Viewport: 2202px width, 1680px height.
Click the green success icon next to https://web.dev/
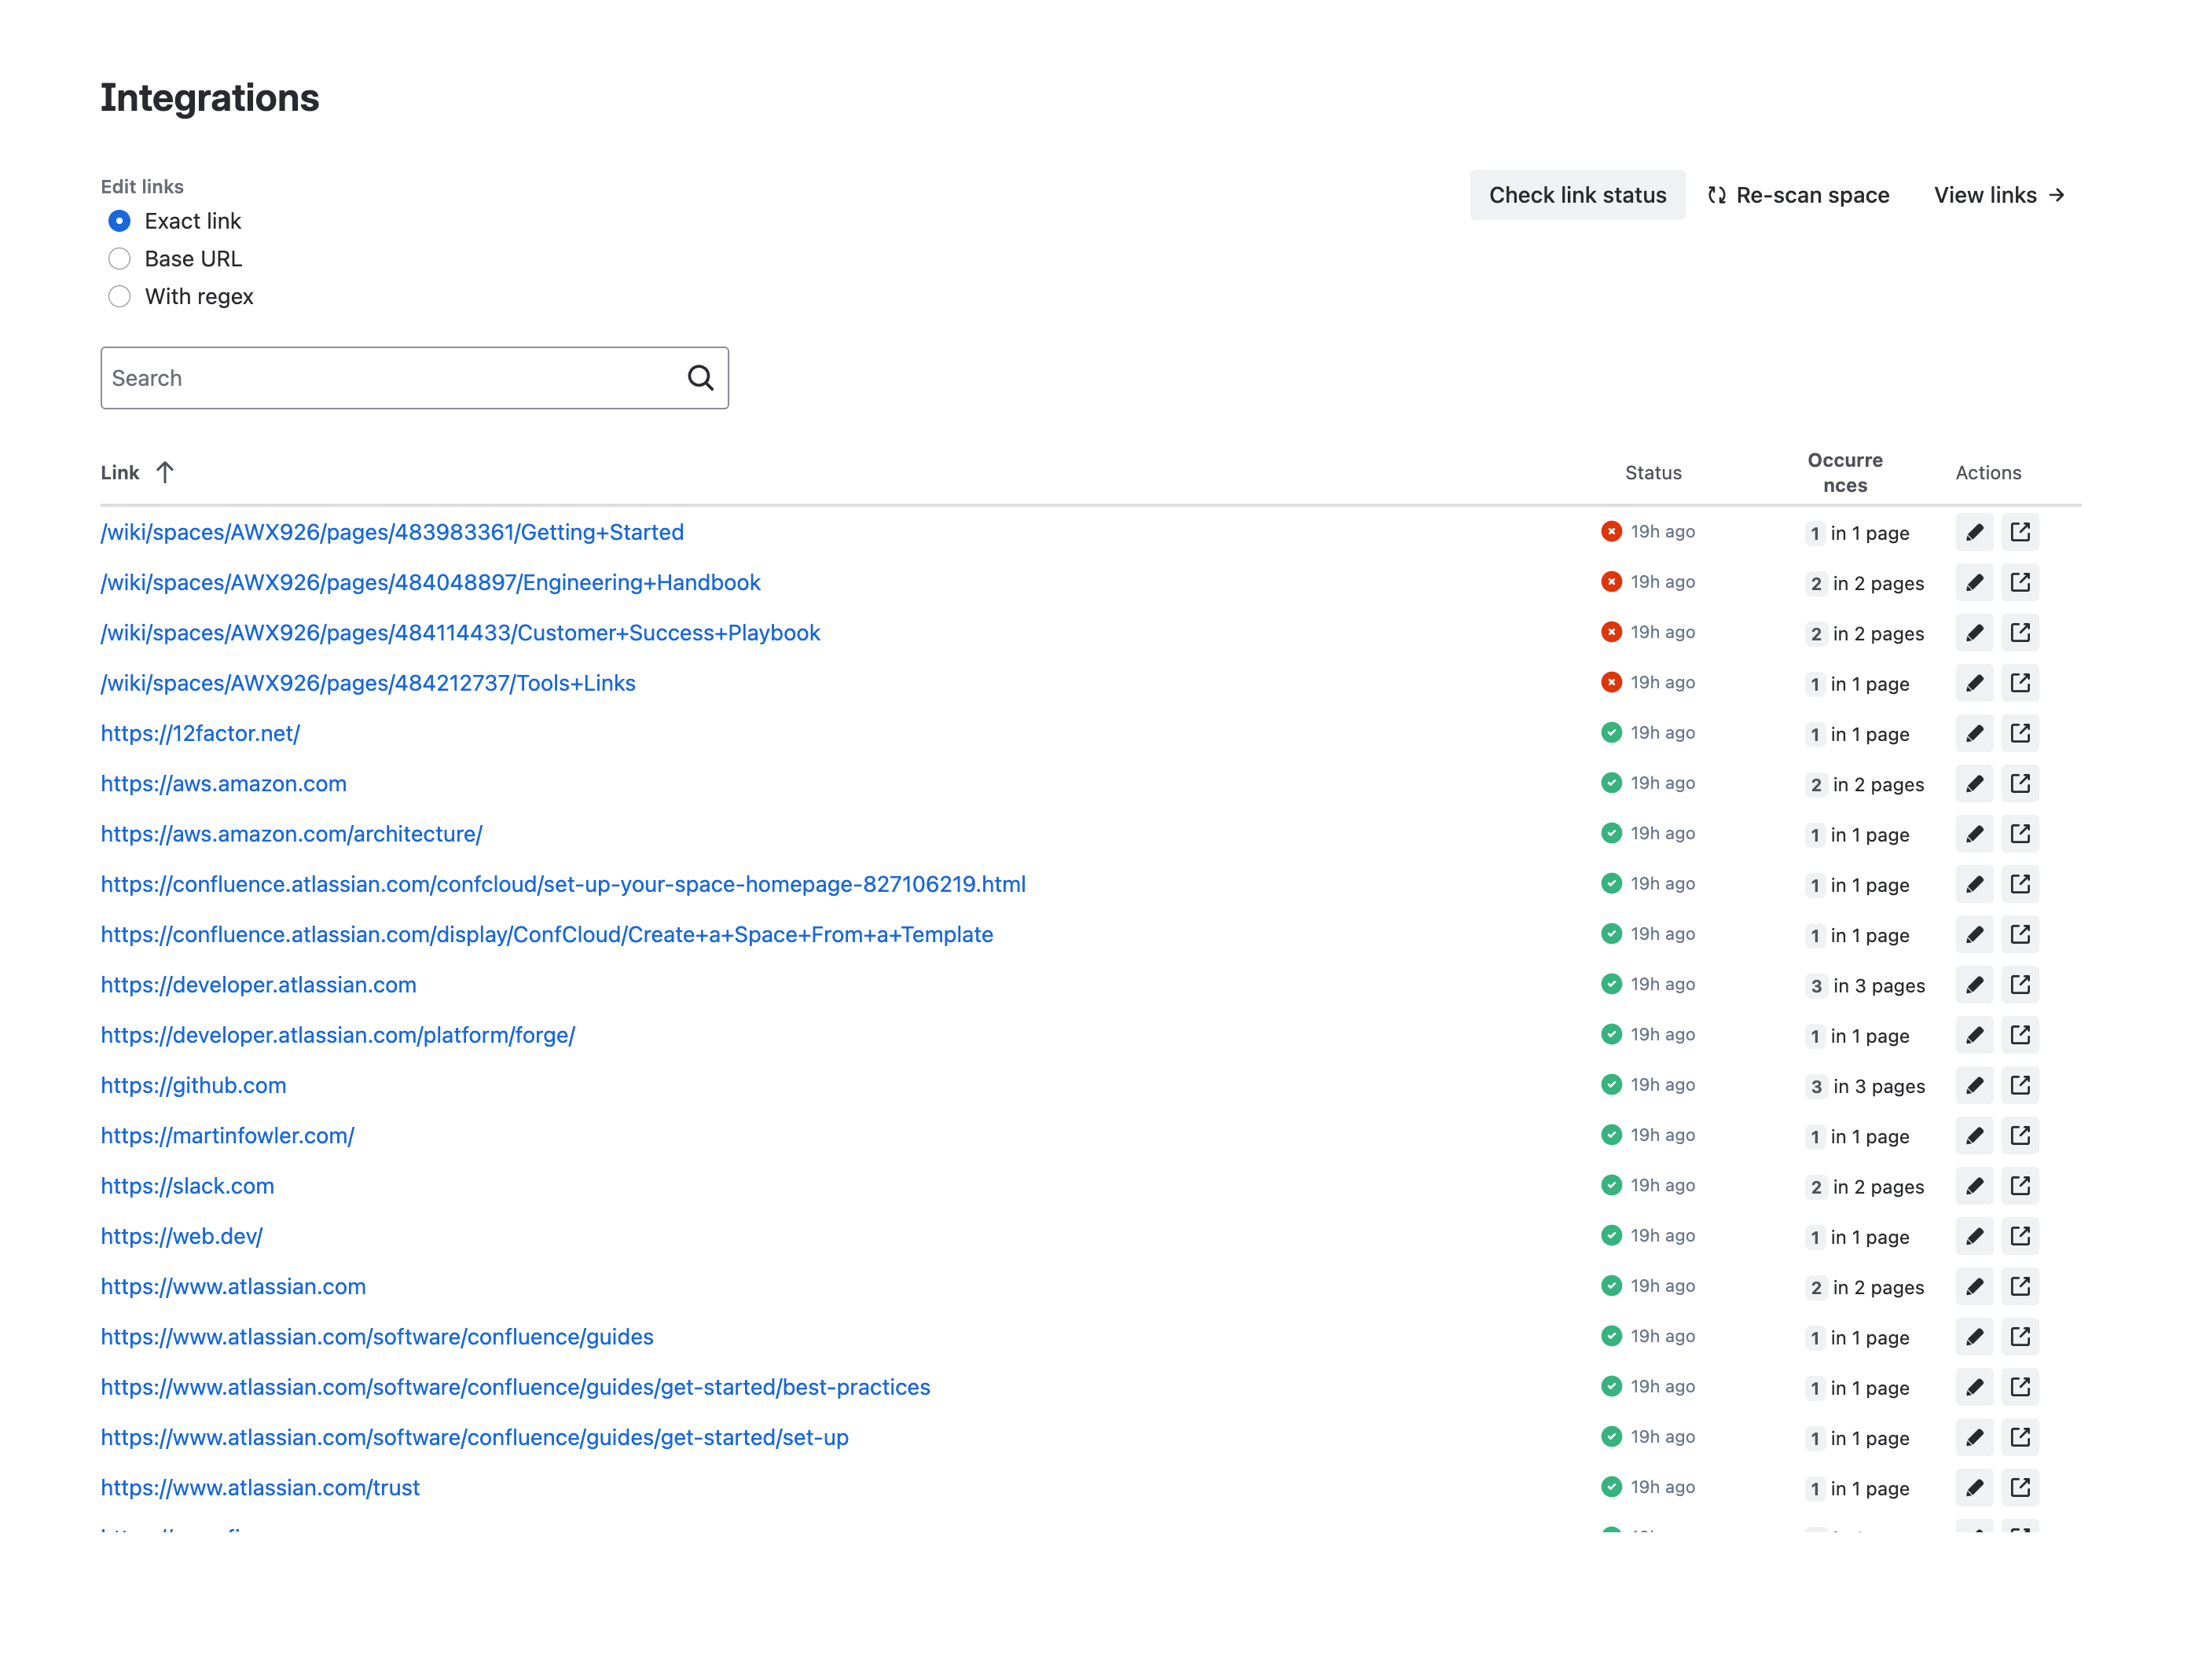[1611, 1236]
